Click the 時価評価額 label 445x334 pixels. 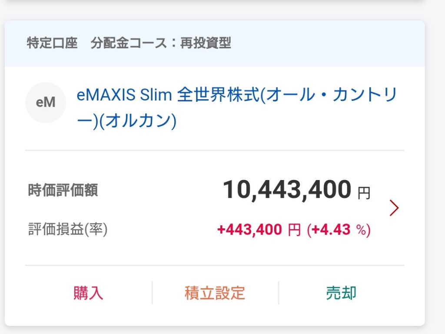[x=63, y=190]
